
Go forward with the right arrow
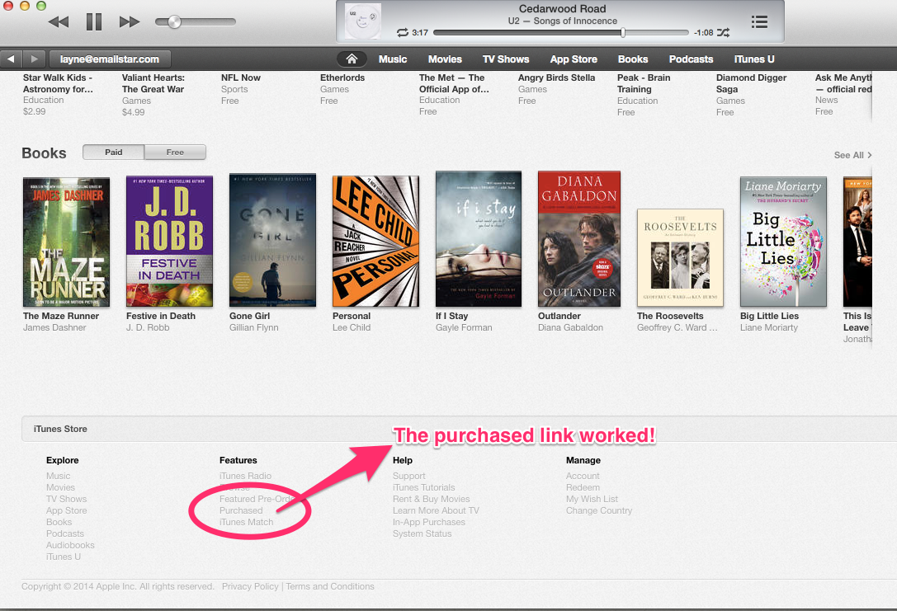click(x=34, y=59)
